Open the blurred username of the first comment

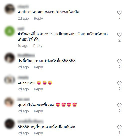click(23, 7)
